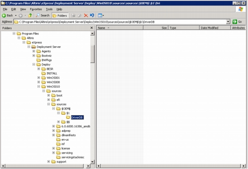Open the View menu

pos(23,9)
